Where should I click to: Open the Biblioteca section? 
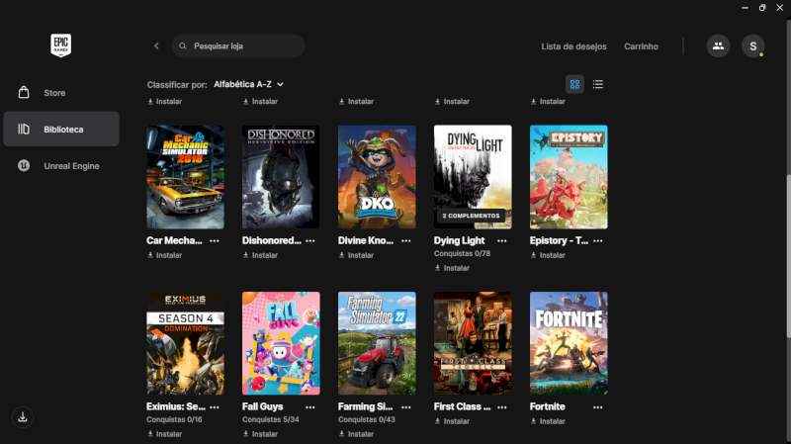coord(61,130)
